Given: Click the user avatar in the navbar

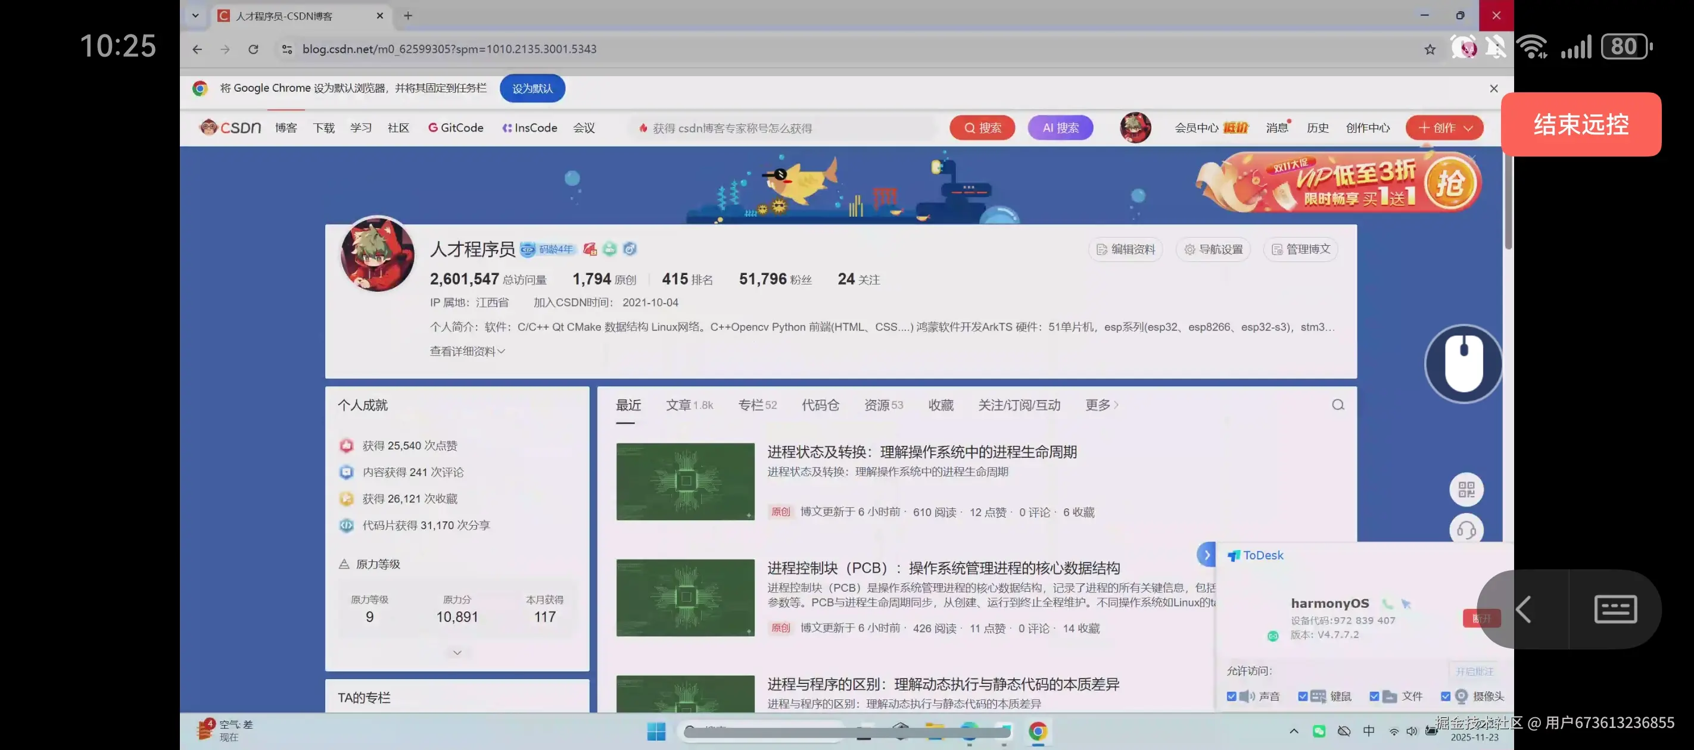Looking at the screenshot, I should [x=1135, y=127].
